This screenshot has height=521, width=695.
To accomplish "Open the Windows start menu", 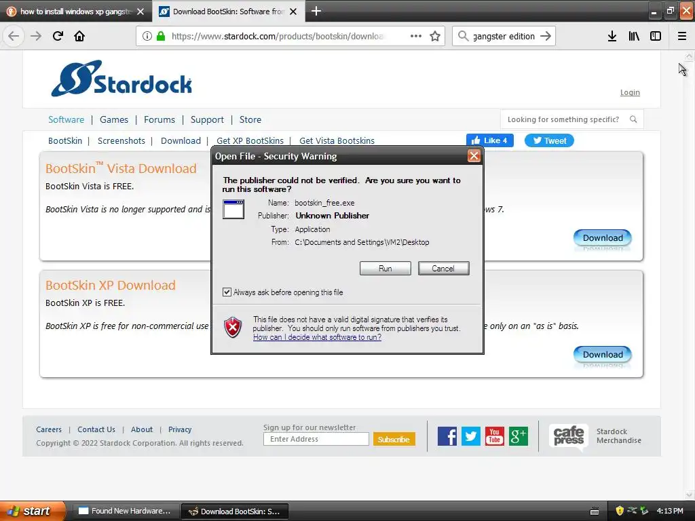I will click(32, 511).
